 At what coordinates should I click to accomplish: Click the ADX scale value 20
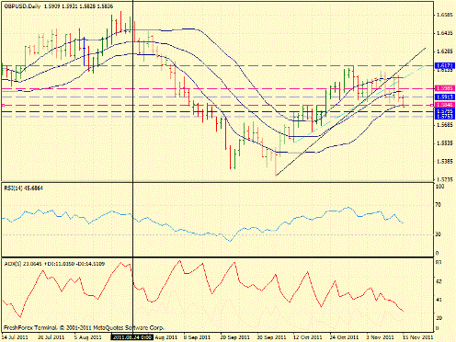coord(439,318)
